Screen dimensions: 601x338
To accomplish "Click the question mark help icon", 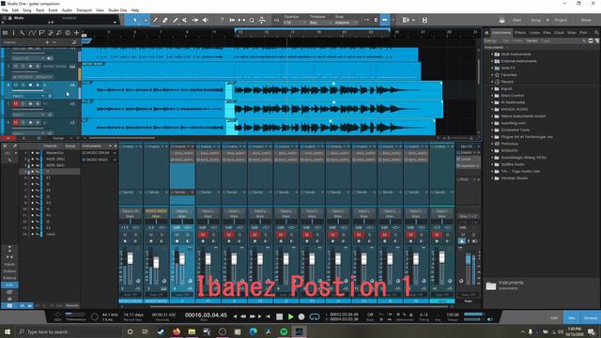I will tap(222, 20).
